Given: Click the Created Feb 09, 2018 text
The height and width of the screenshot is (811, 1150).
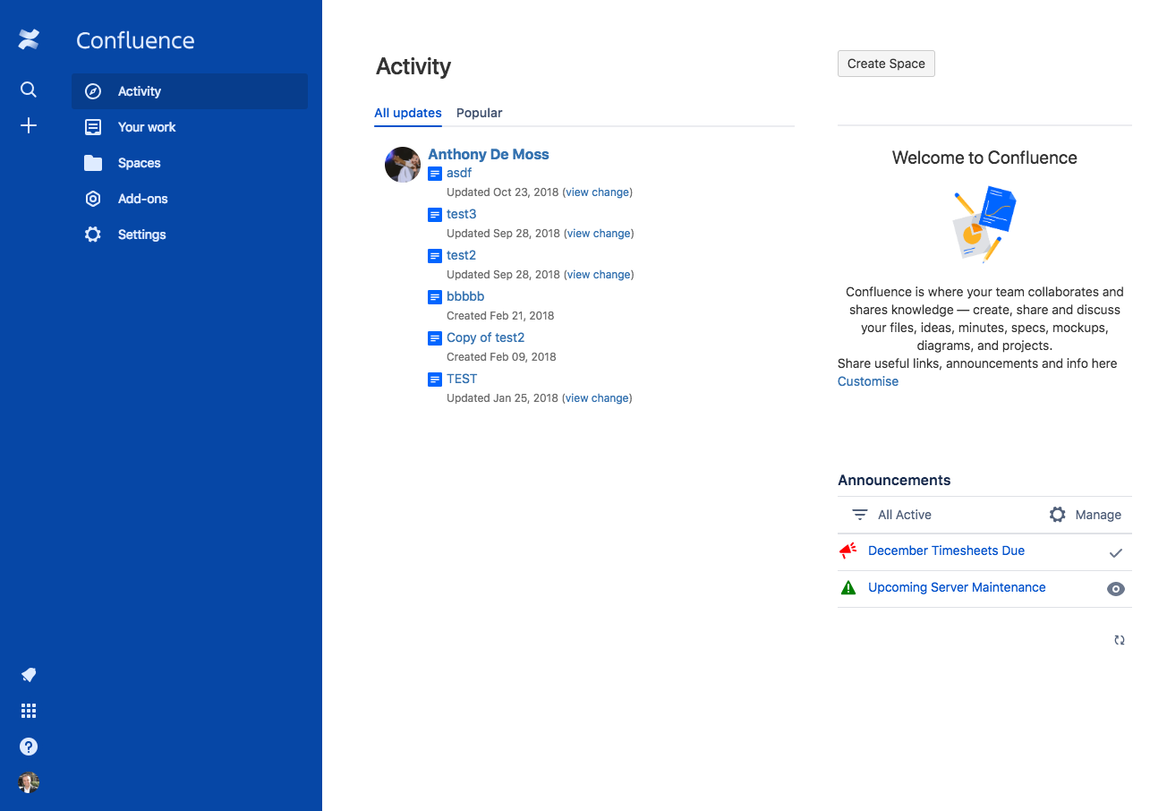Looking at the screenshot, I should tap(501, 357).
